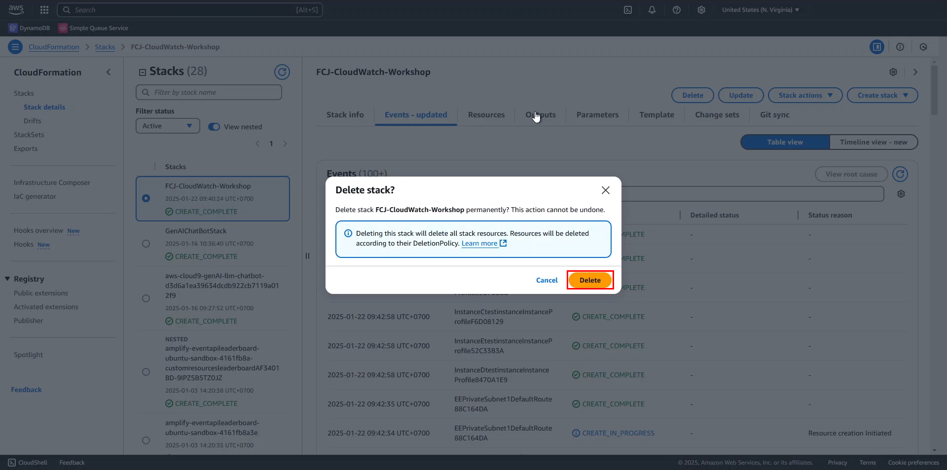Select the GenAIChatBotStack radio button
This screenshot has height=470, width=947.
click(x=146, y=244)
